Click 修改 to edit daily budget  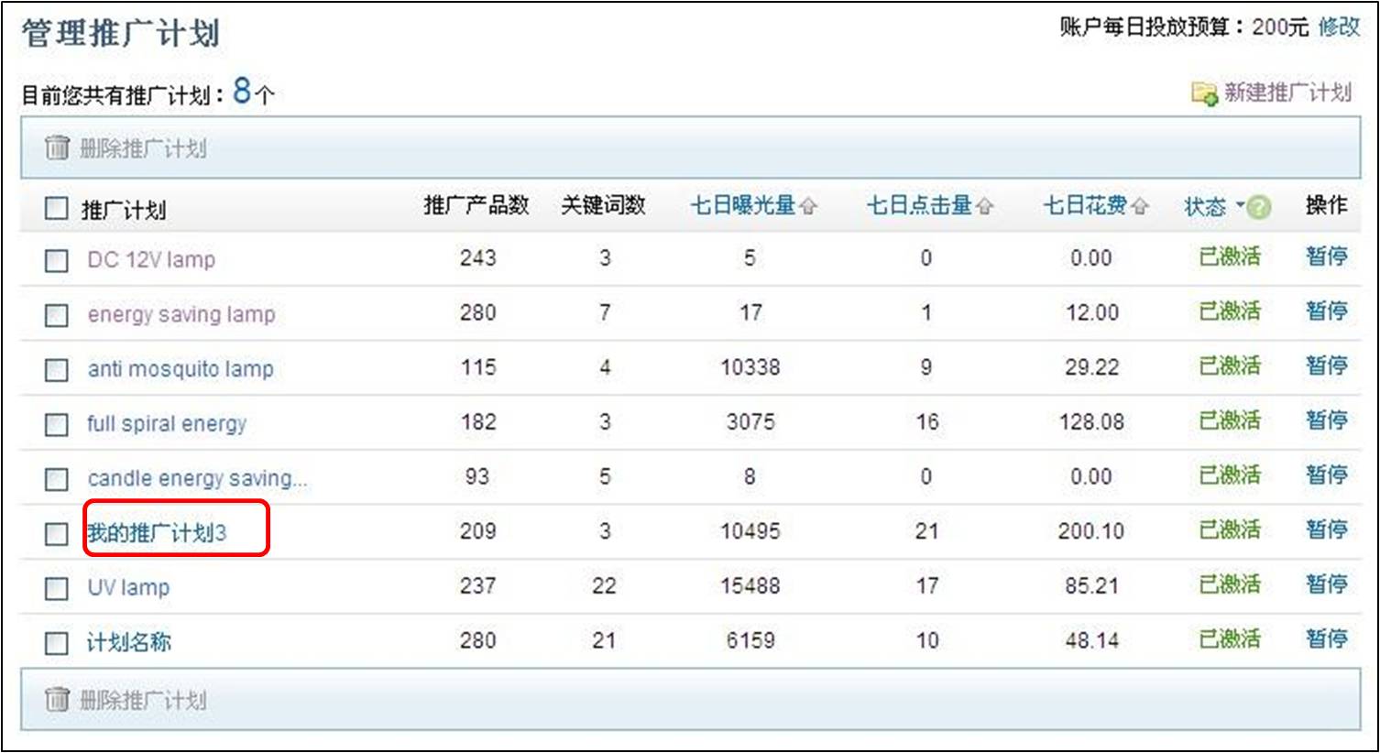(x=1339, y=27)
